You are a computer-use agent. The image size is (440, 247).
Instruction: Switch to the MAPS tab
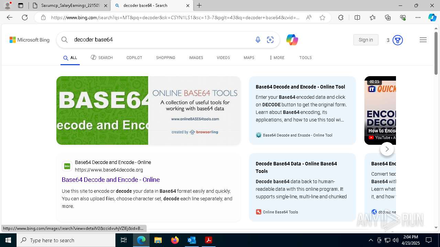(249, 58)
